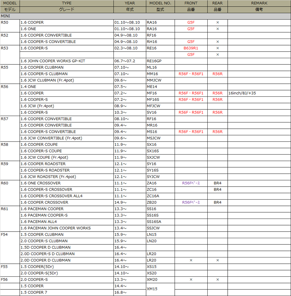This screenshot has height=296, width=291.
Task: Click the B639R1 front part number
Action: point(191,48)
